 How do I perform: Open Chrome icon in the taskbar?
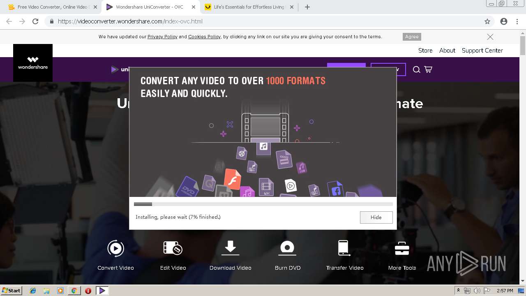[74, 291]
